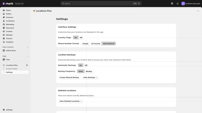Click the Home icon in sidebar
Image resolution: width=202 pixels, height=113 pixels.
(4, 10)
